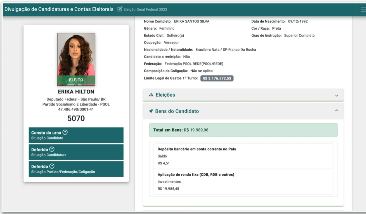Click Depósito bancário em conta corrente no País
The image size is (366, 214).
pyautogui.click(x=197, y=149)
